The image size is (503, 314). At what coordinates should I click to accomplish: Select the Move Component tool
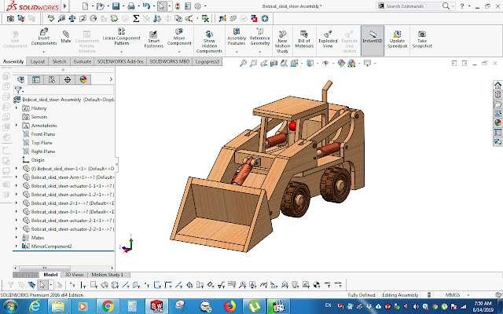[x=179, y=38]
